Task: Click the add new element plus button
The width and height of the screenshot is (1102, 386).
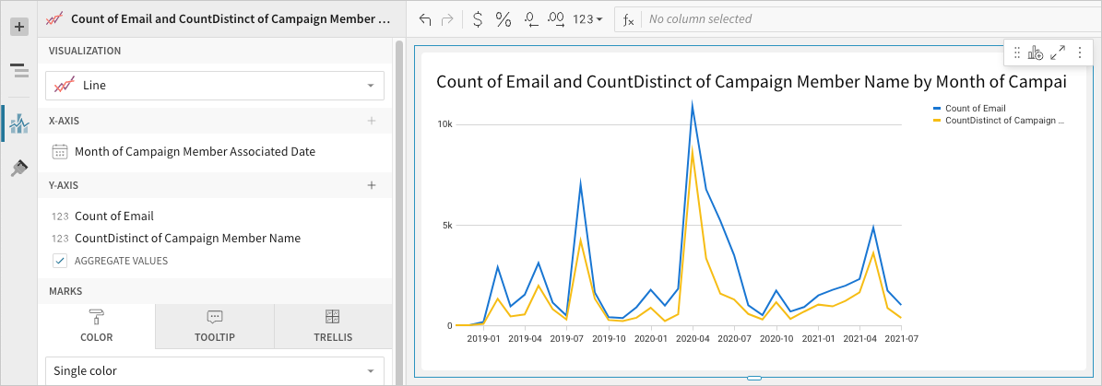Action: pos(18,27)
